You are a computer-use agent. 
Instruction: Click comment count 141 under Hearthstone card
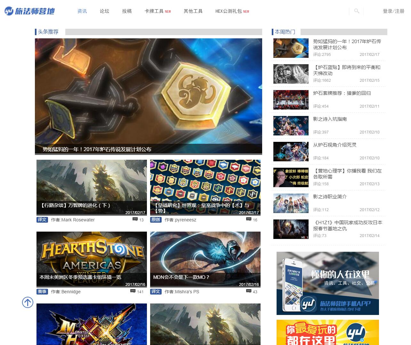coord(140,292)
